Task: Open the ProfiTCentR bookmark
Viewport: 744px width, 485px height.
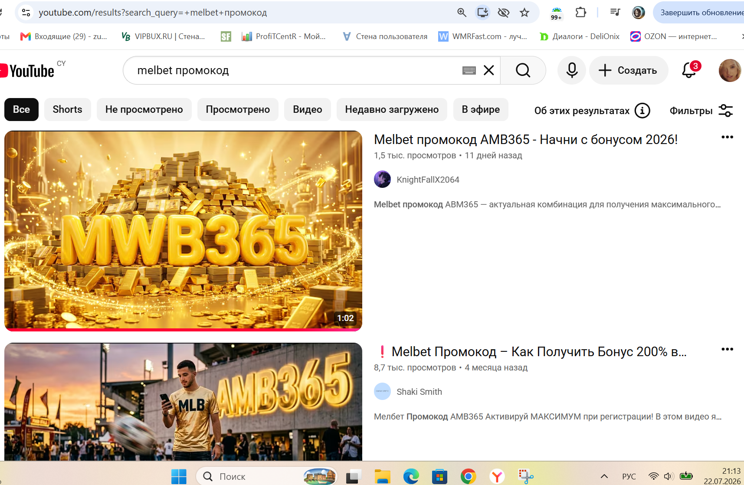Action: pyautogui.click(x=284, y=36)
